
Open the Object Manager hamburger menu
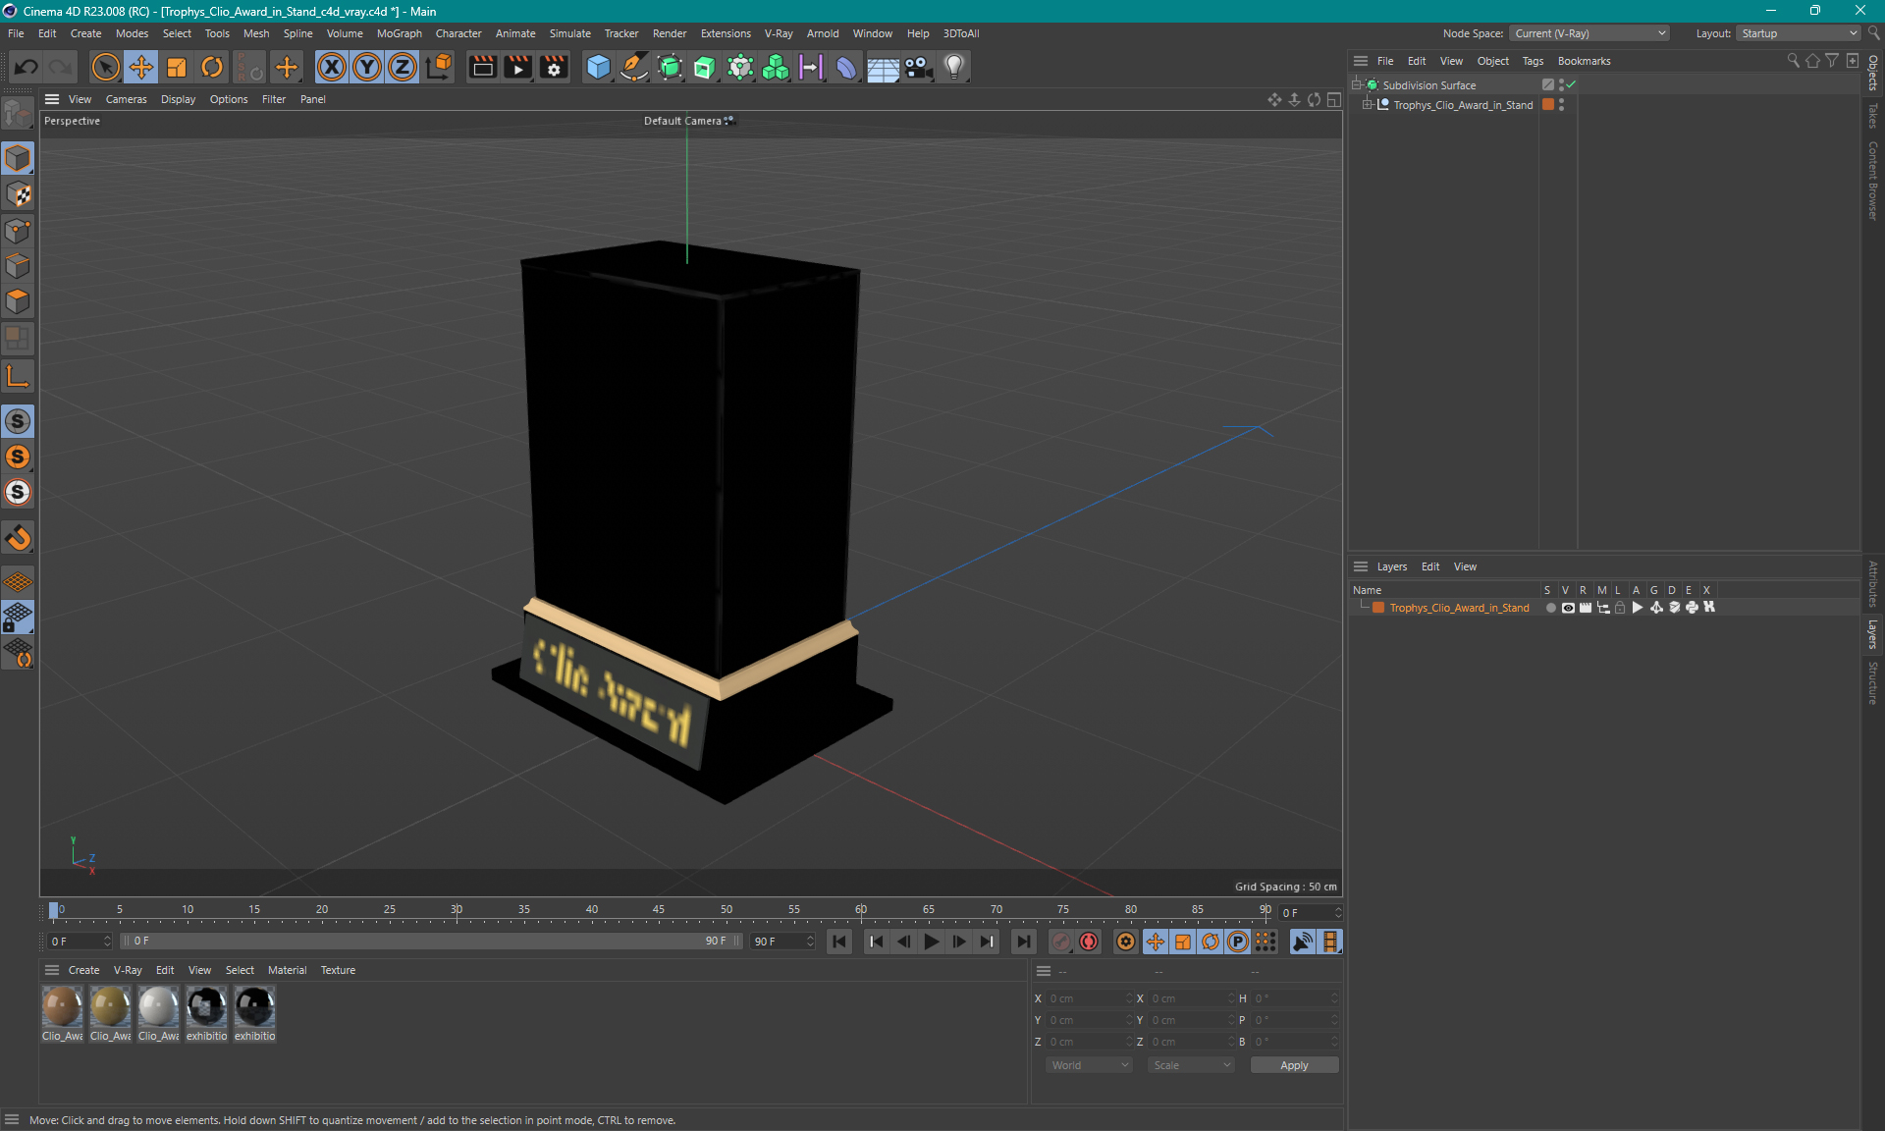point(1361,61)
